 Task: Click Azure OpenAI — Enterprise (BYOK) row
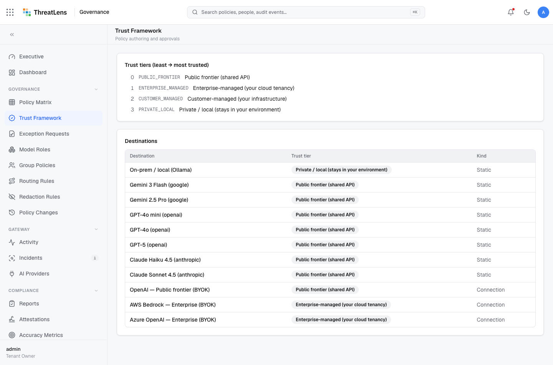tap(330, 320)
